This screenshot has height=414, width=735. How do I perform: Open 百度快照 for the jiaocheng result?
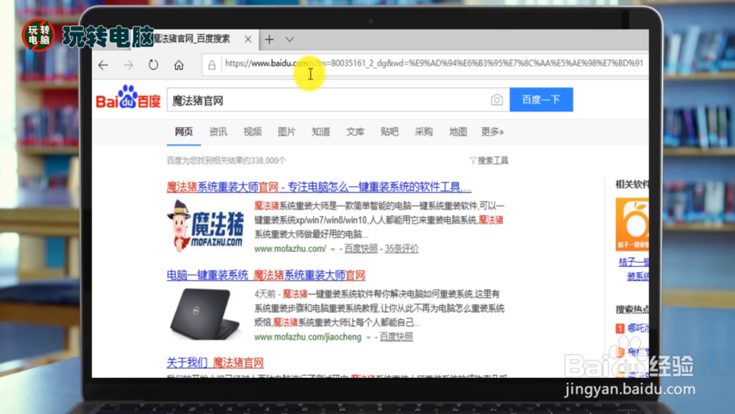click(396, 337)
